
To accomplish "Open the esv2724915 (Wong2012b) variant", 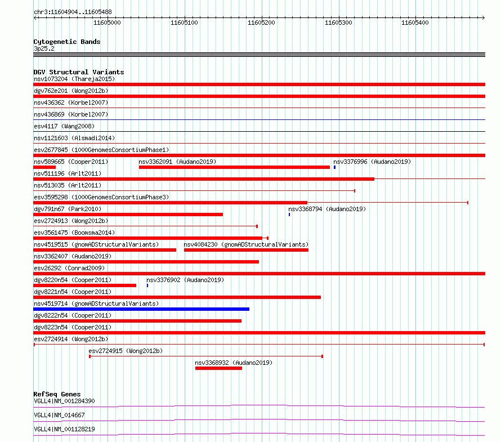I will tap(126, 351).
